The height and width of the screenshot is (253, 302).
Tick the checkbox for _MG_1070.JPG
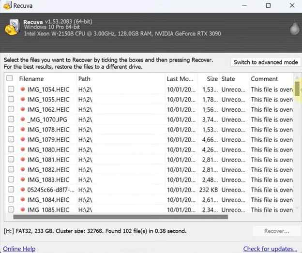tap(11, 119)
